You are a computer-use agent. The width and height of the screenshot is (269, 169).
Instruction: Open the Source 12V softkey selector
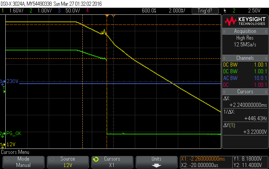click(68, 162)
